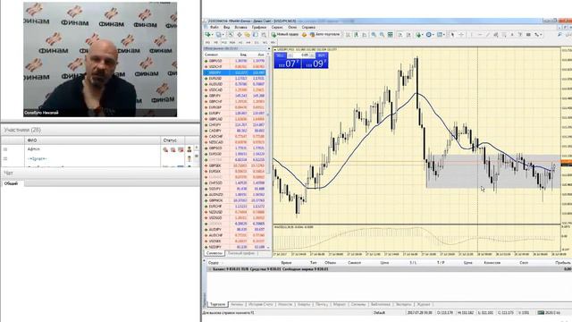Select the Cursor arrow tool
Viewport: 572px width, 322px height.
453,35
